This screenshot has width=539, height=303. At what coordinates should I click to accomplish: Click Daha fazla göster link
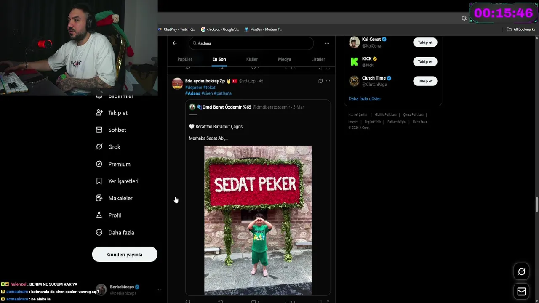[365, 98]
